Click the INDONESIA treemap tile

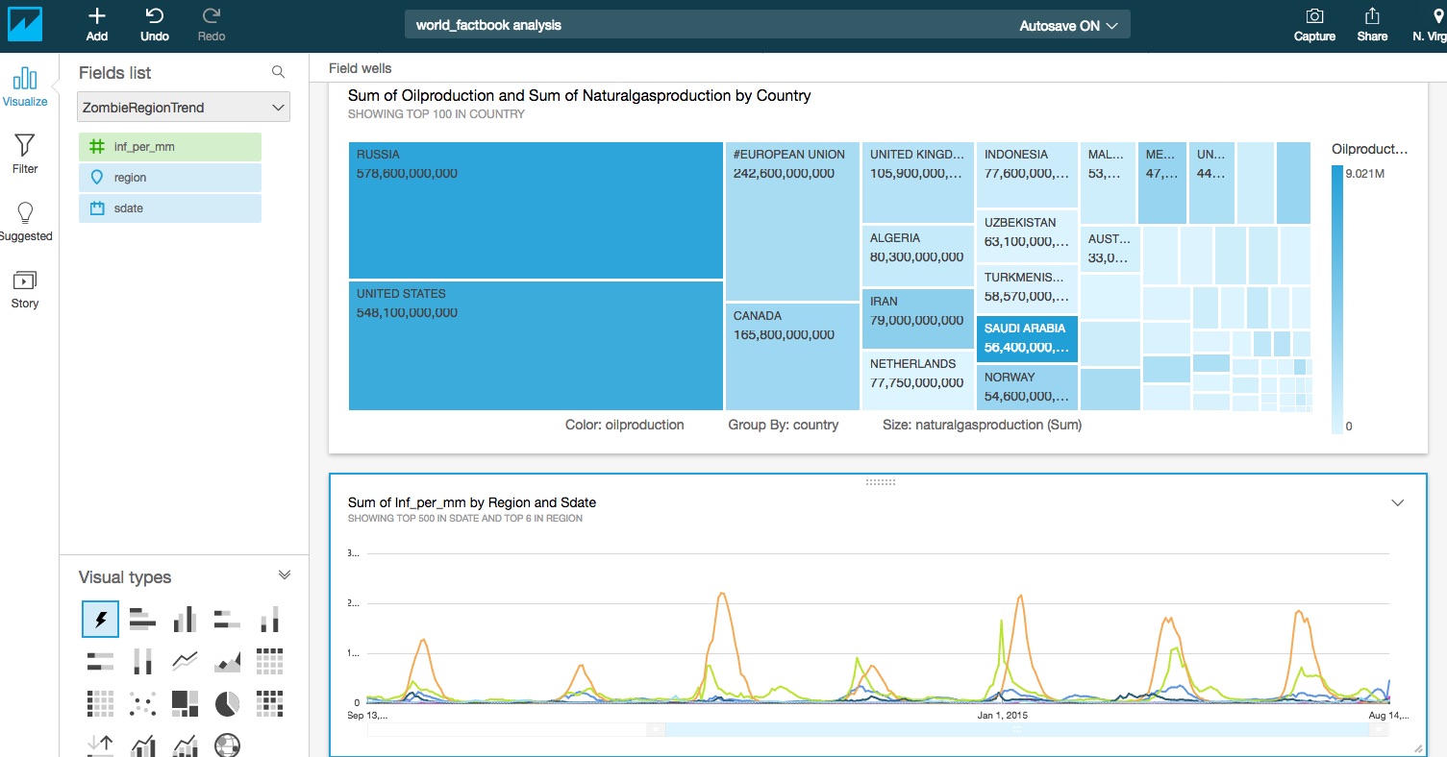(x=1027, y=175)
